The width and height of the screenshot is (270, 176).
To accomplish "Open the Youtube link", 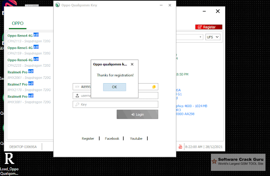I will [x=136, y=138].
